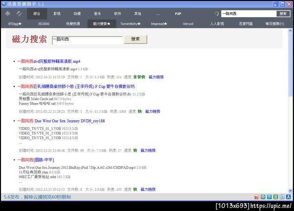This screenshot has width=294, height=211.
Task: Click the file 男極圈 Male Circle.url
Action: coord(36,99)
